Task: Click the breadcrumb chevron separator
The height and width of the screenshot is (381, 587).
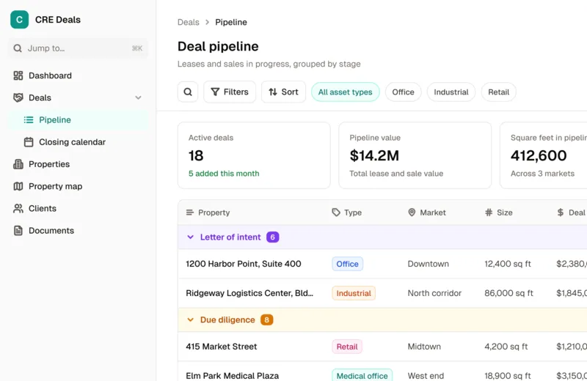Action: (x=207, y=22)
